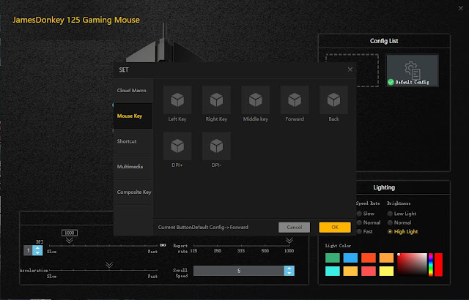Viewport: 469px width, 300px height.
Task: Select Slow speed rate radio
Action: 359,214
